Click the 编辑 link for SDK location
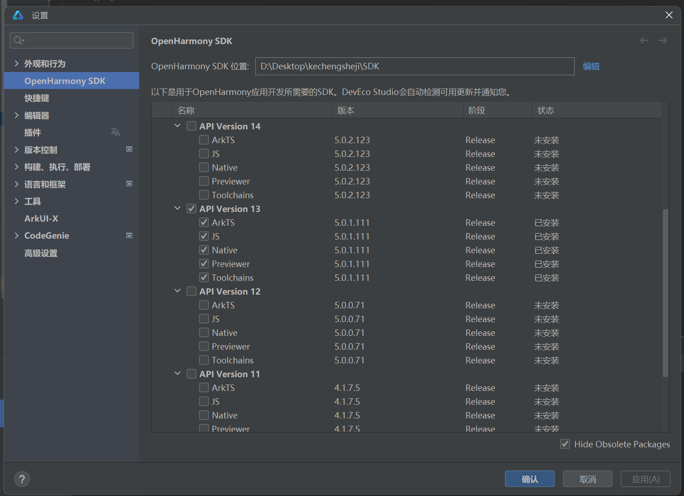 point(591,66)
